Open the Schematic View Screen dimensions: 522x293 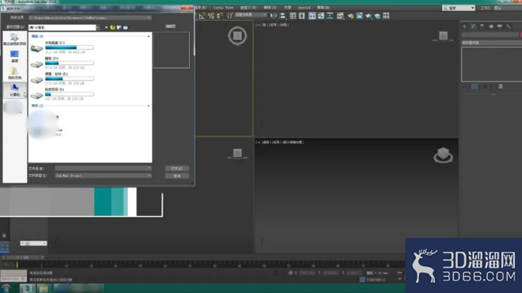click(330, 16)
